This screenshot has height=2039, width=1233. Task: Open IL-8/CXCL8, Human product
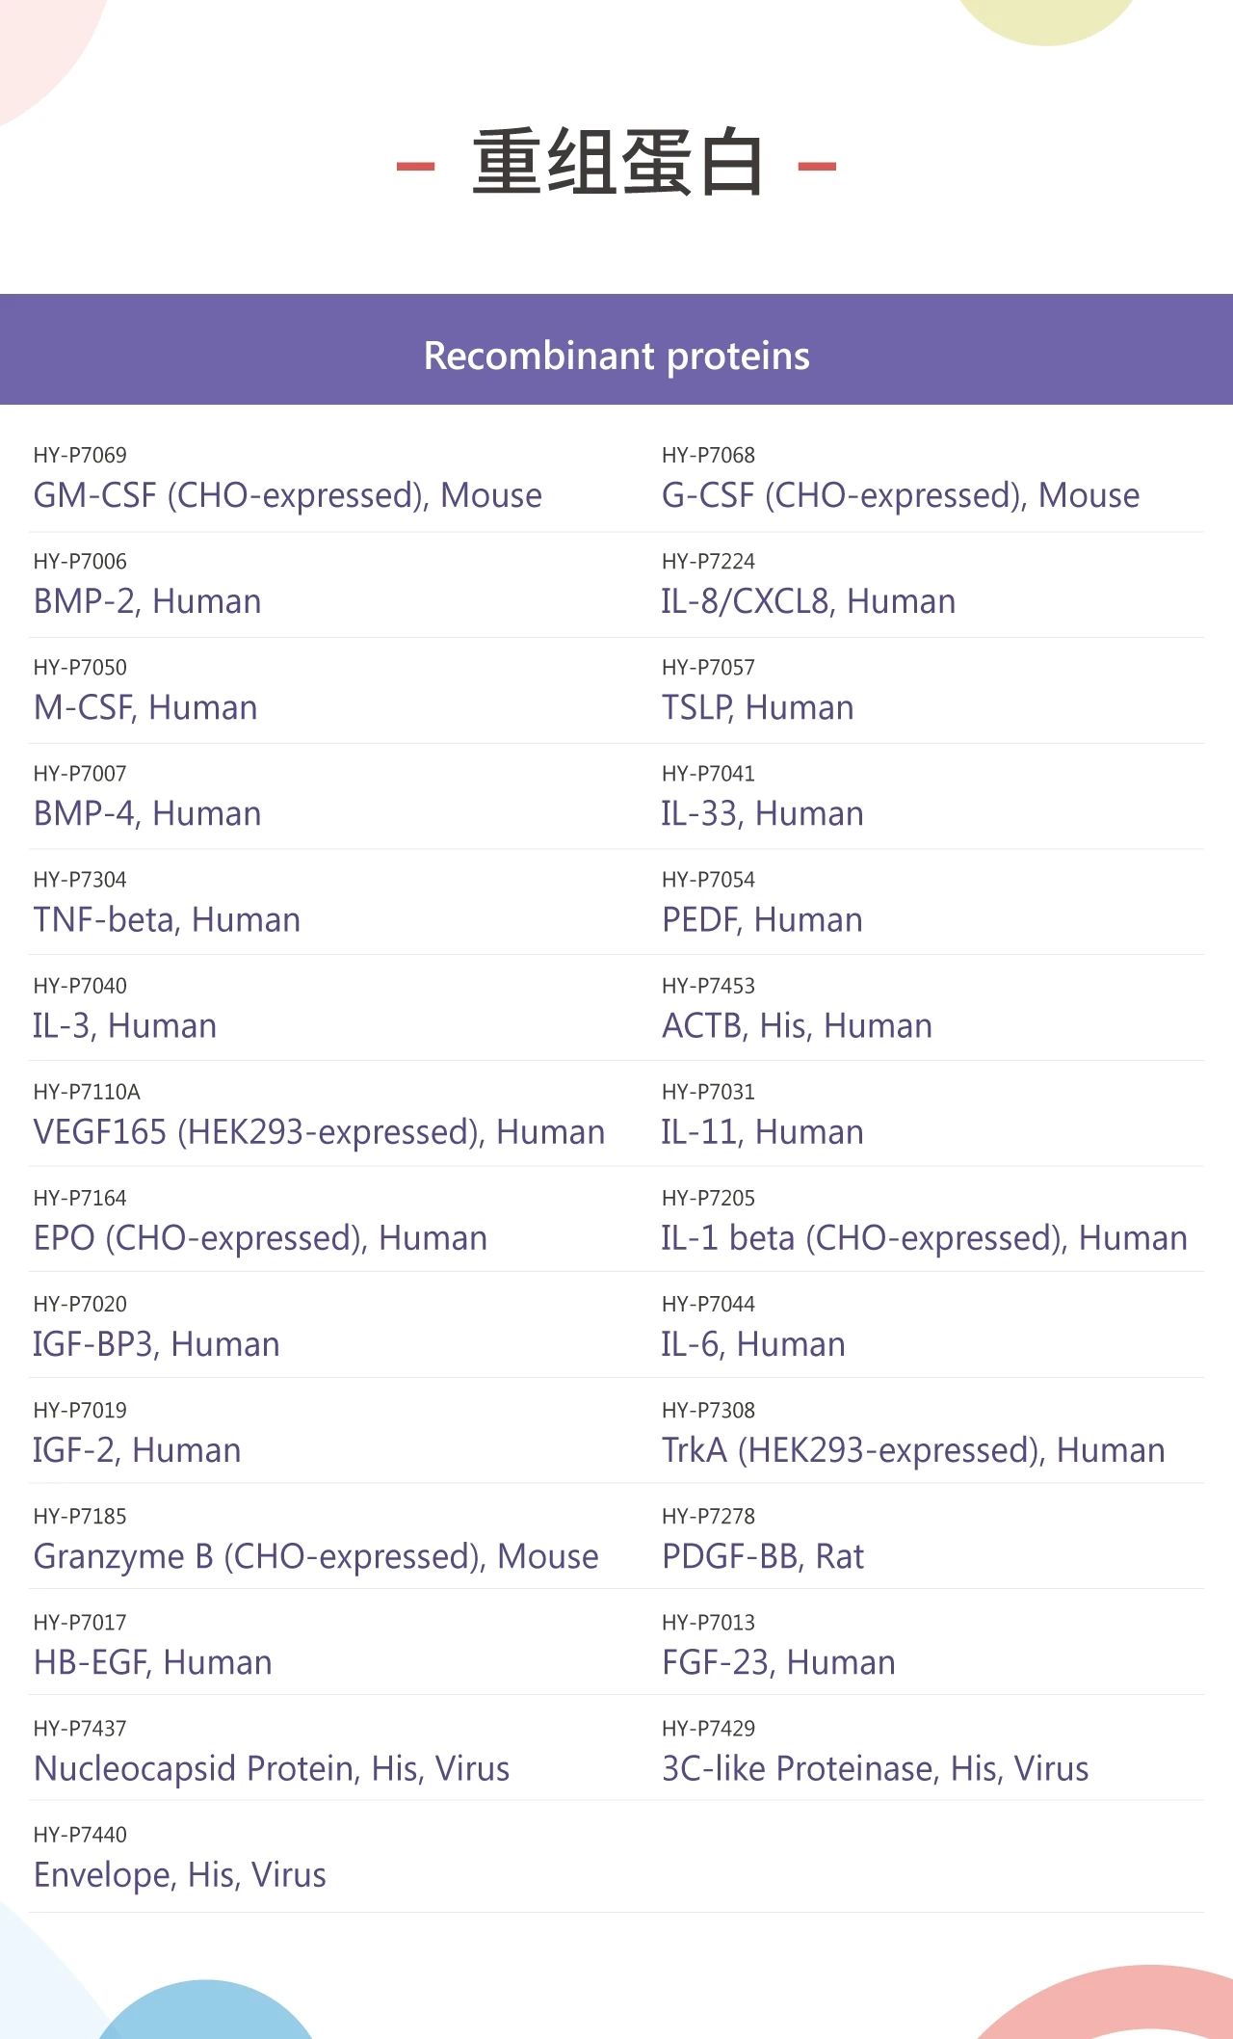[808, 601]
